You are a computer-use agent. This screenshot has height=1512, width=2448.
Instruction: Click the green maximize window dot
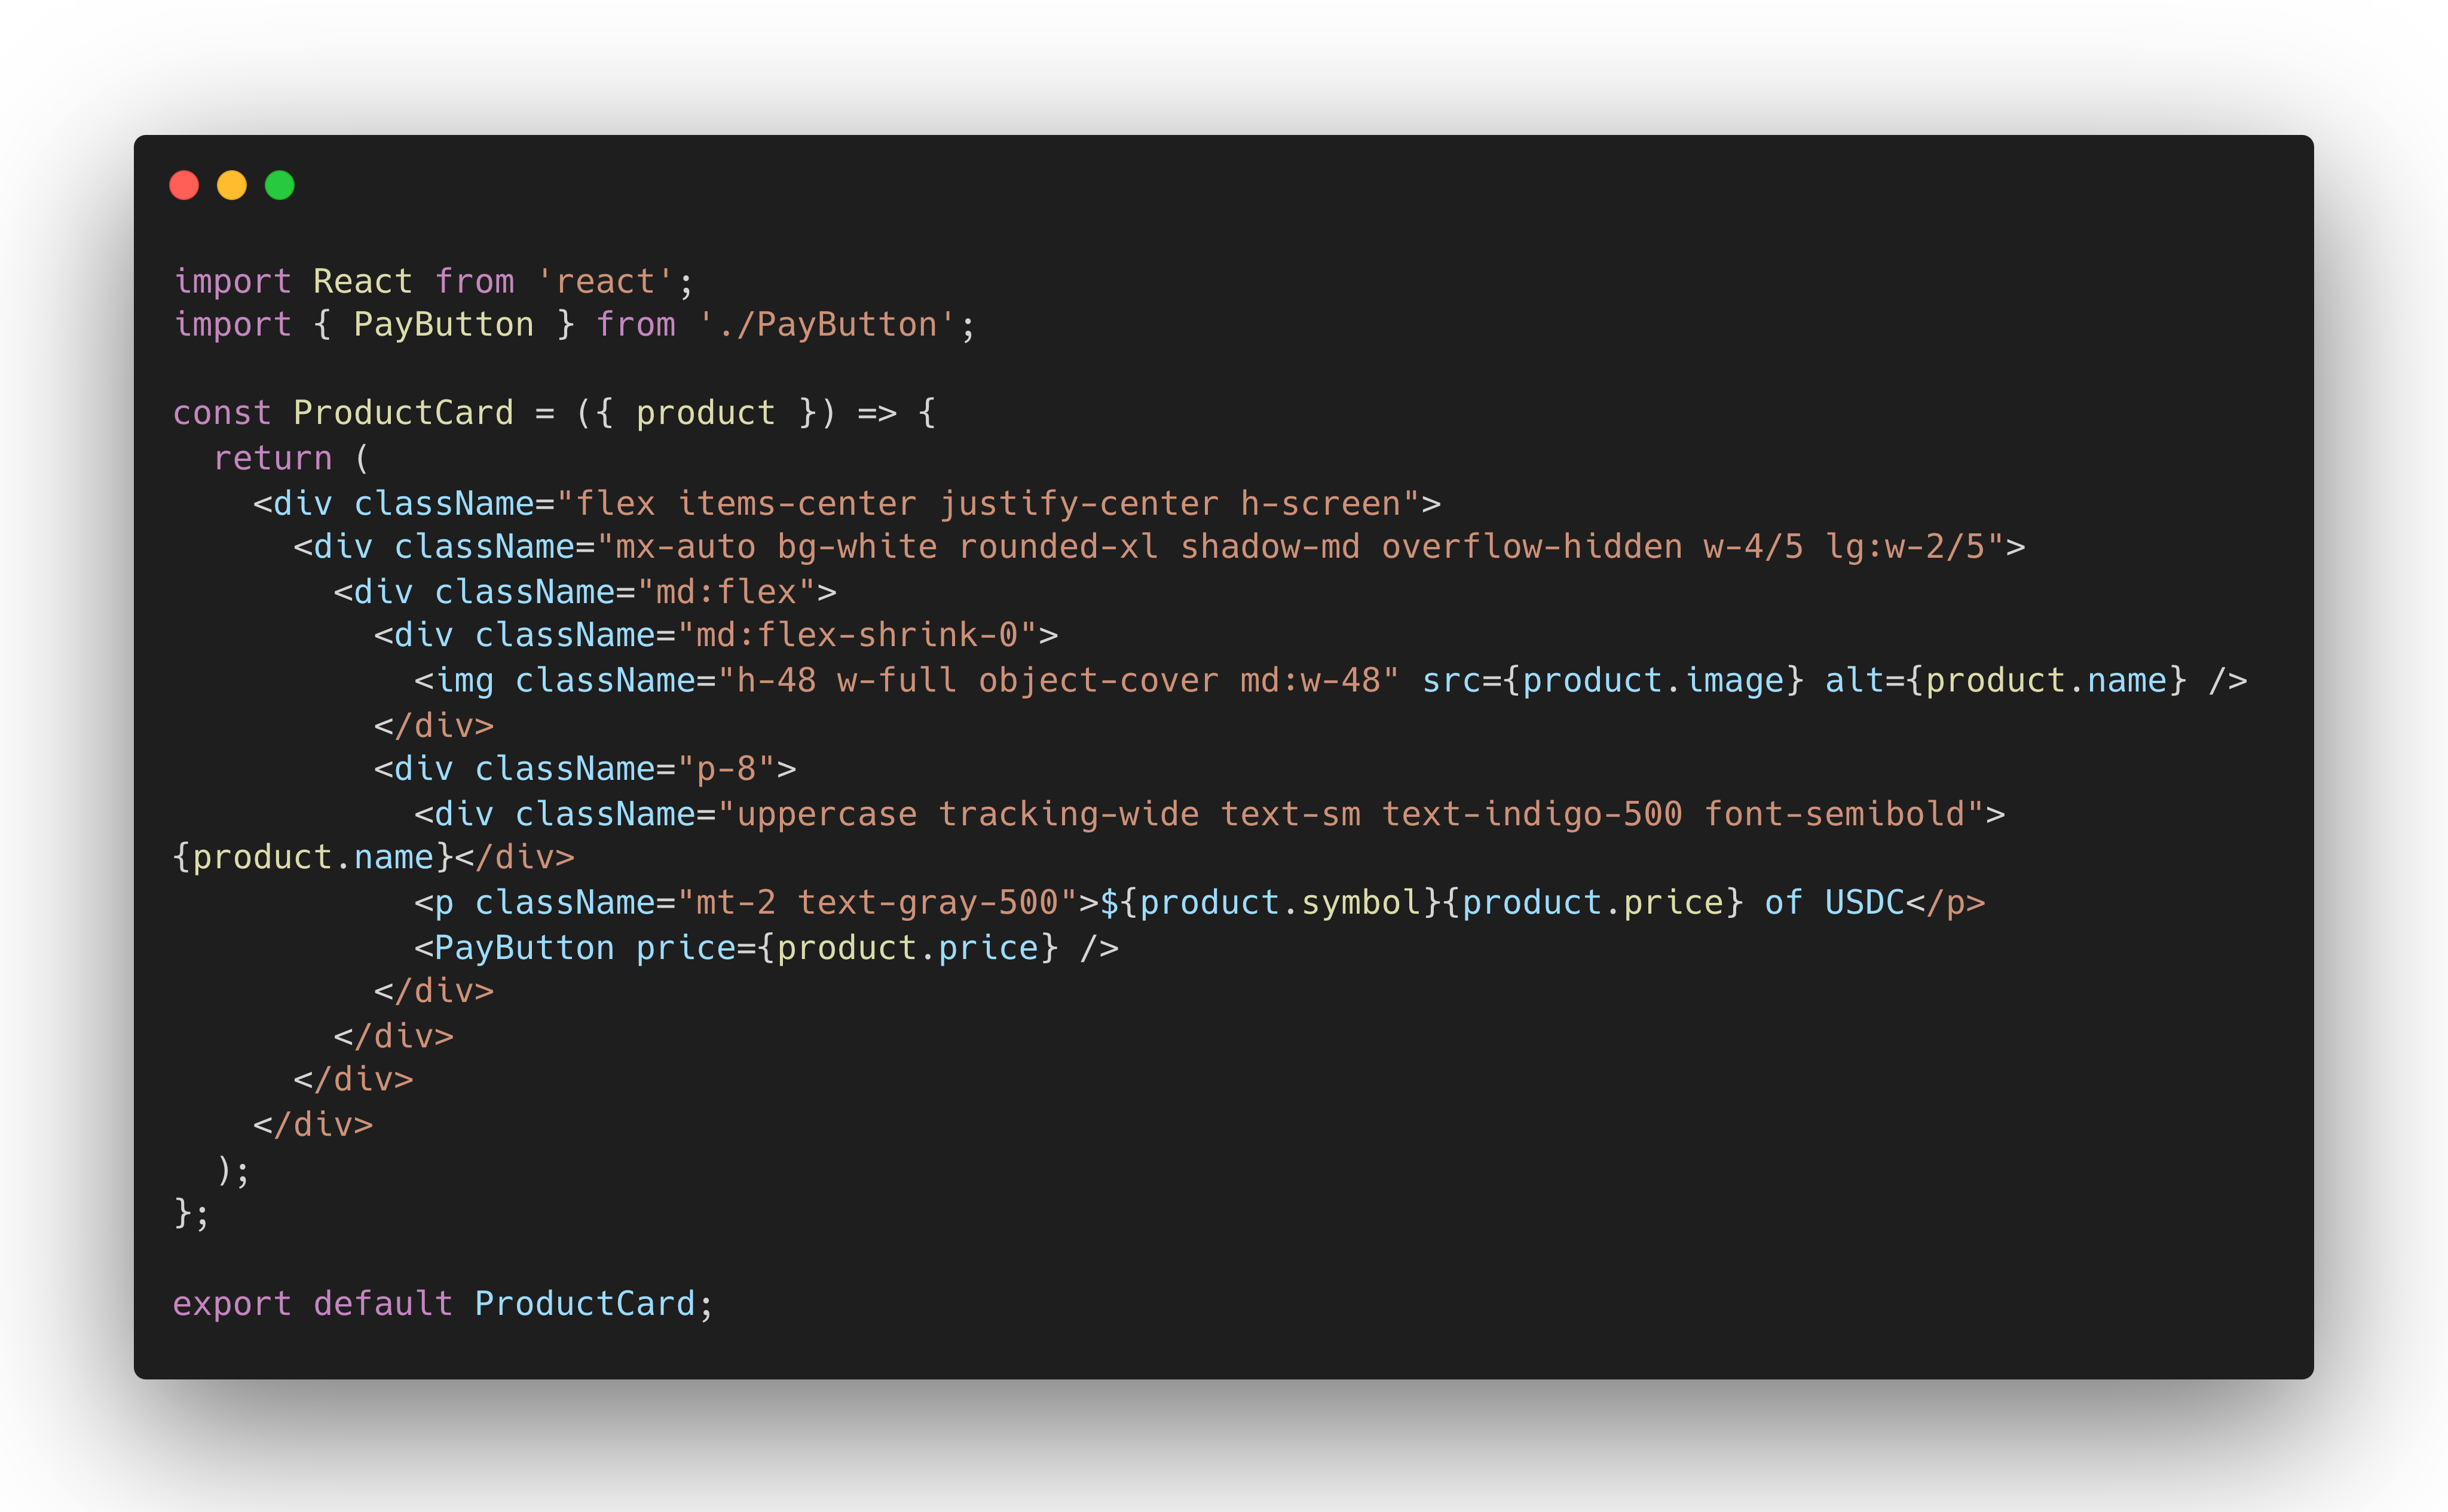280,185
